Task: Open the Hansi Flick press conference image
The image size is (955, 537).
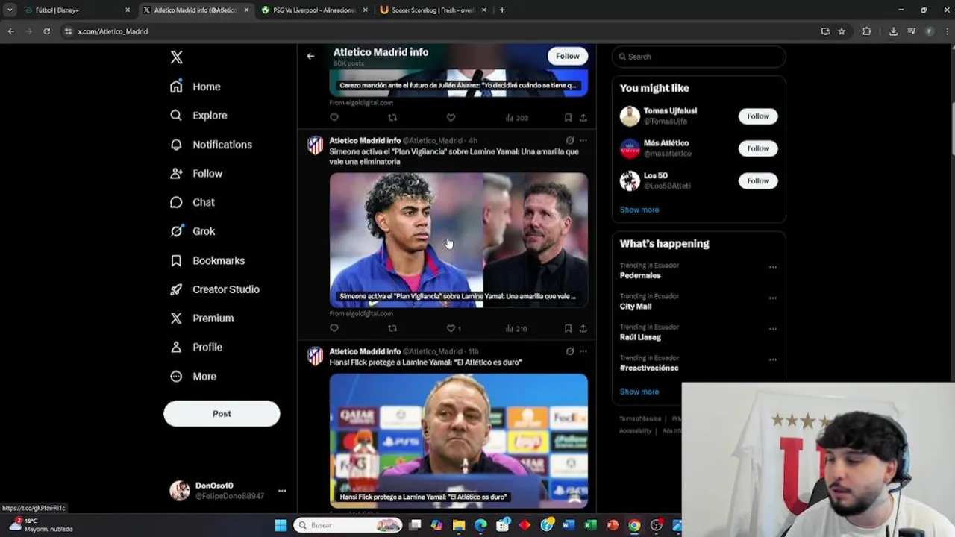Action: 459,441
